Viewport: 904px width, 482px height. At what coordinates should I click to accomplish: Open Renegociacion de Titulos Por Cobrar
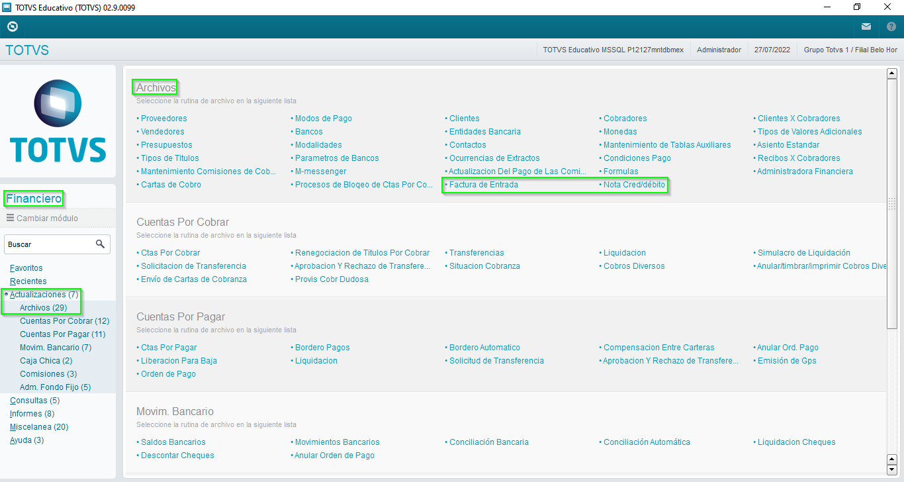(x=362, y=253)
